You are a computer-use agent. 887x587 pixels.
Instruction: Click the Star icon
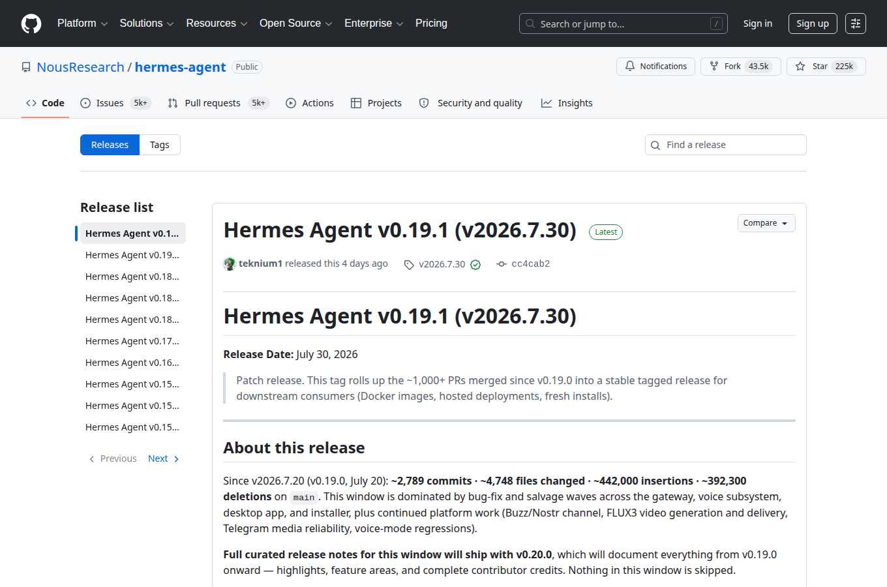pyautogui.click(x=800, y=67)
